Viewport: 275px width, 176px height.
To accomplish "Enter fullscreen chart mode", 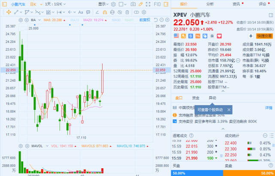I will point(148,4).
